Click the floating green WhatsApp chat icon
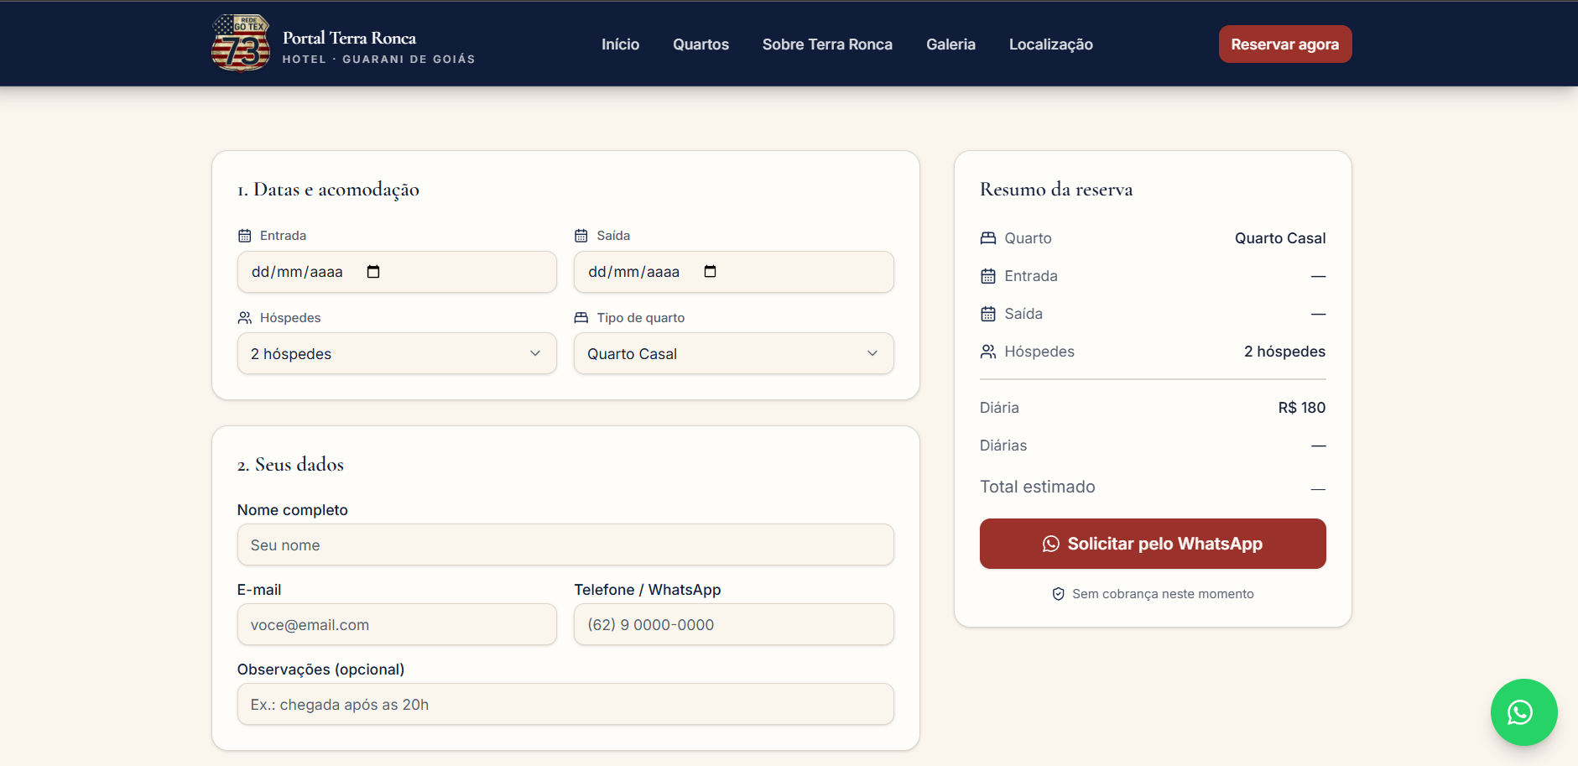The width and height of the screenshot is (1578, 766). point(1523,712)
